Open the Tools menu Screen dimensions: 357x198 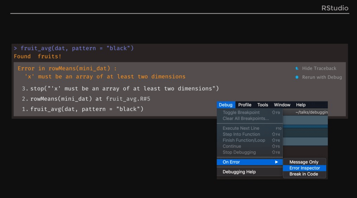click(262, 105)
